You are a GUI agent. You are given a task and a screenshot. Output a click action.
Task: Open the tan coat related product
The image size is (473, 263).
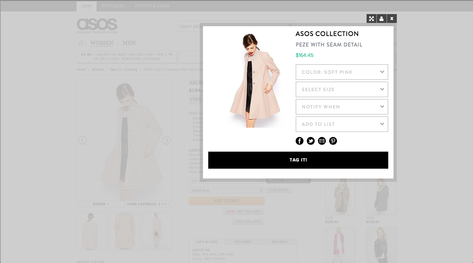click(340, 197)
